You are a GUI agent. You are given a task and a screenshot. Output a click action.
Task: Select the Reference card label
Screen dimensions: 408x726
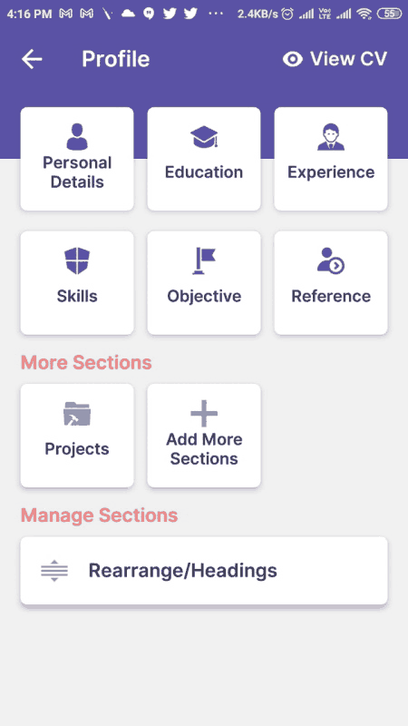coord(331,297)
